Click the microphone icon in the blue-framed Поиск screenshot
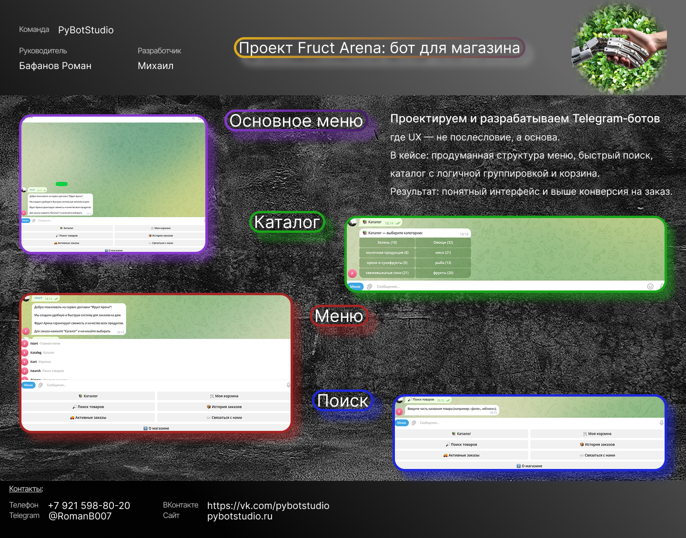The height and width of the screenshot is (538, 686). 661,423
